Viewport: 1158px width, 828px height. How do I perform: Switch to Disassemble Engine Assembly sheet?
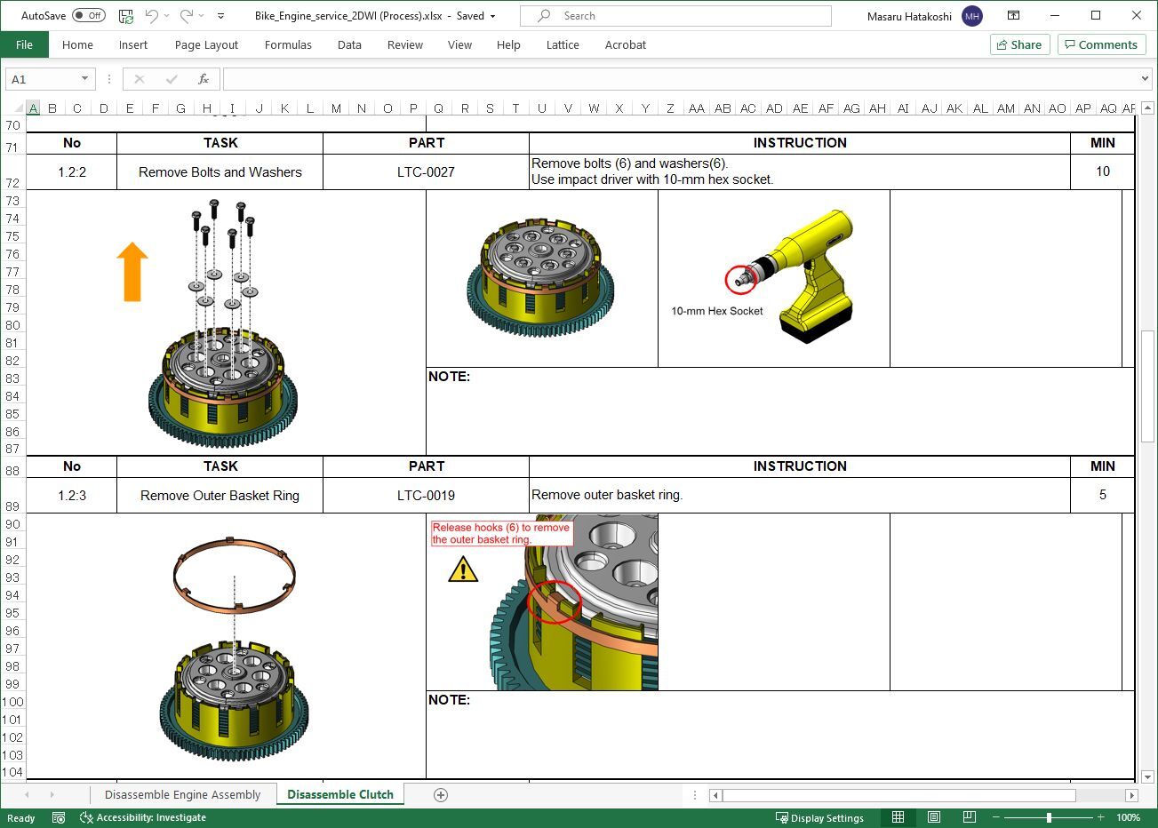pos(182,795)
